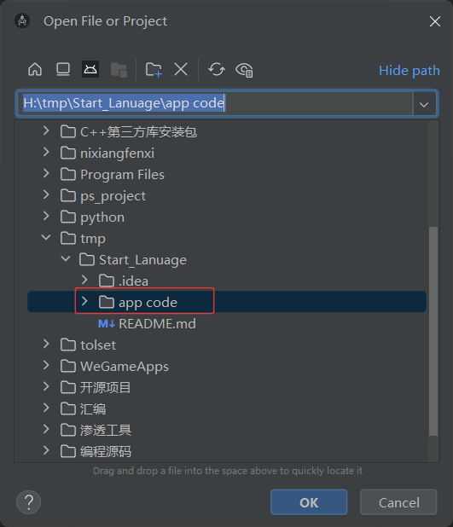Collapse the Start_Lanuage folder

[65, 259]
